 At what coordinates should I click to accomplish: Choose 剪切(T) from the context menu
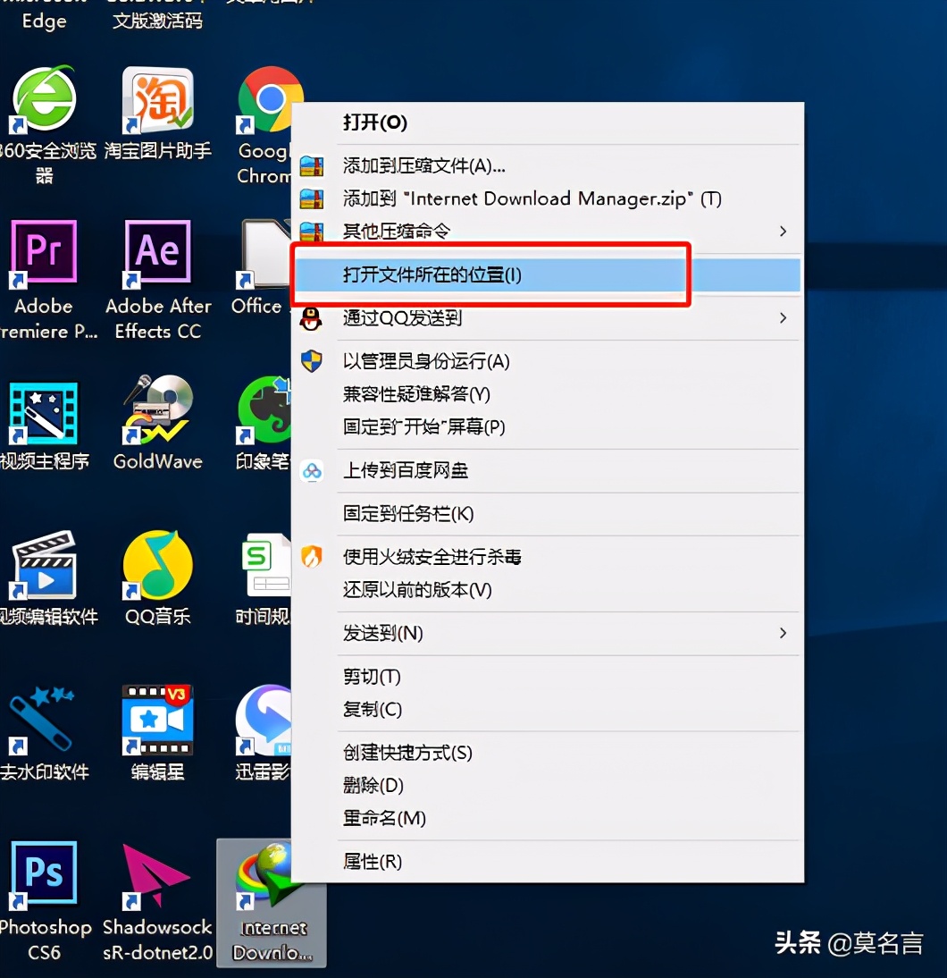pos(372,677)
